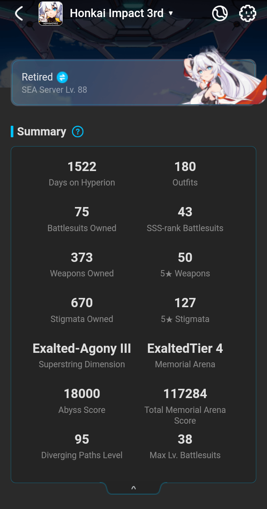Select the Honkai Impact 3rd title
The image size is (267, 509).
[x=116, y=13]
